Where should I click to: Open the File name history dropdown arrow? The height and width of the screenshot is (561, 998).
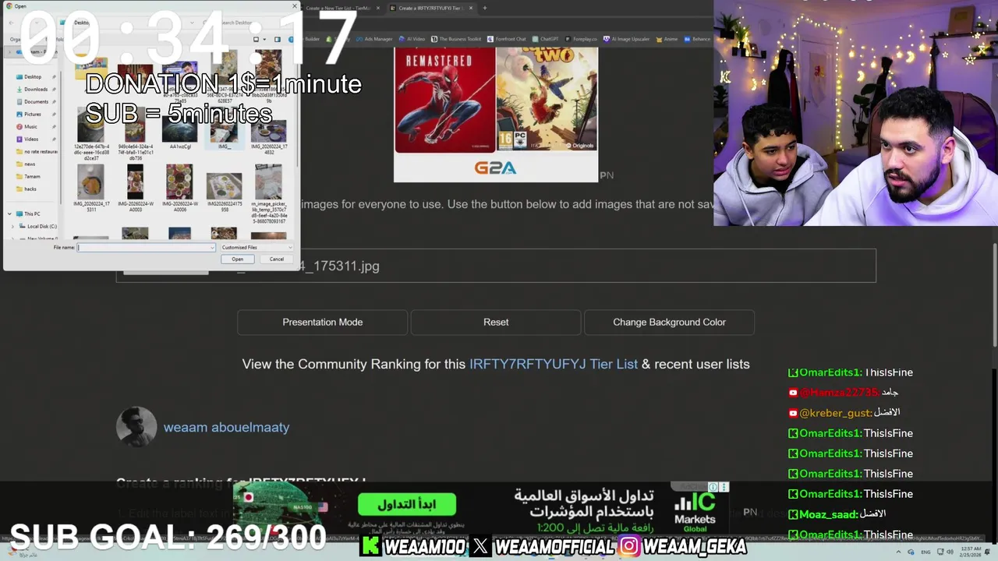[x=212, y=248]
